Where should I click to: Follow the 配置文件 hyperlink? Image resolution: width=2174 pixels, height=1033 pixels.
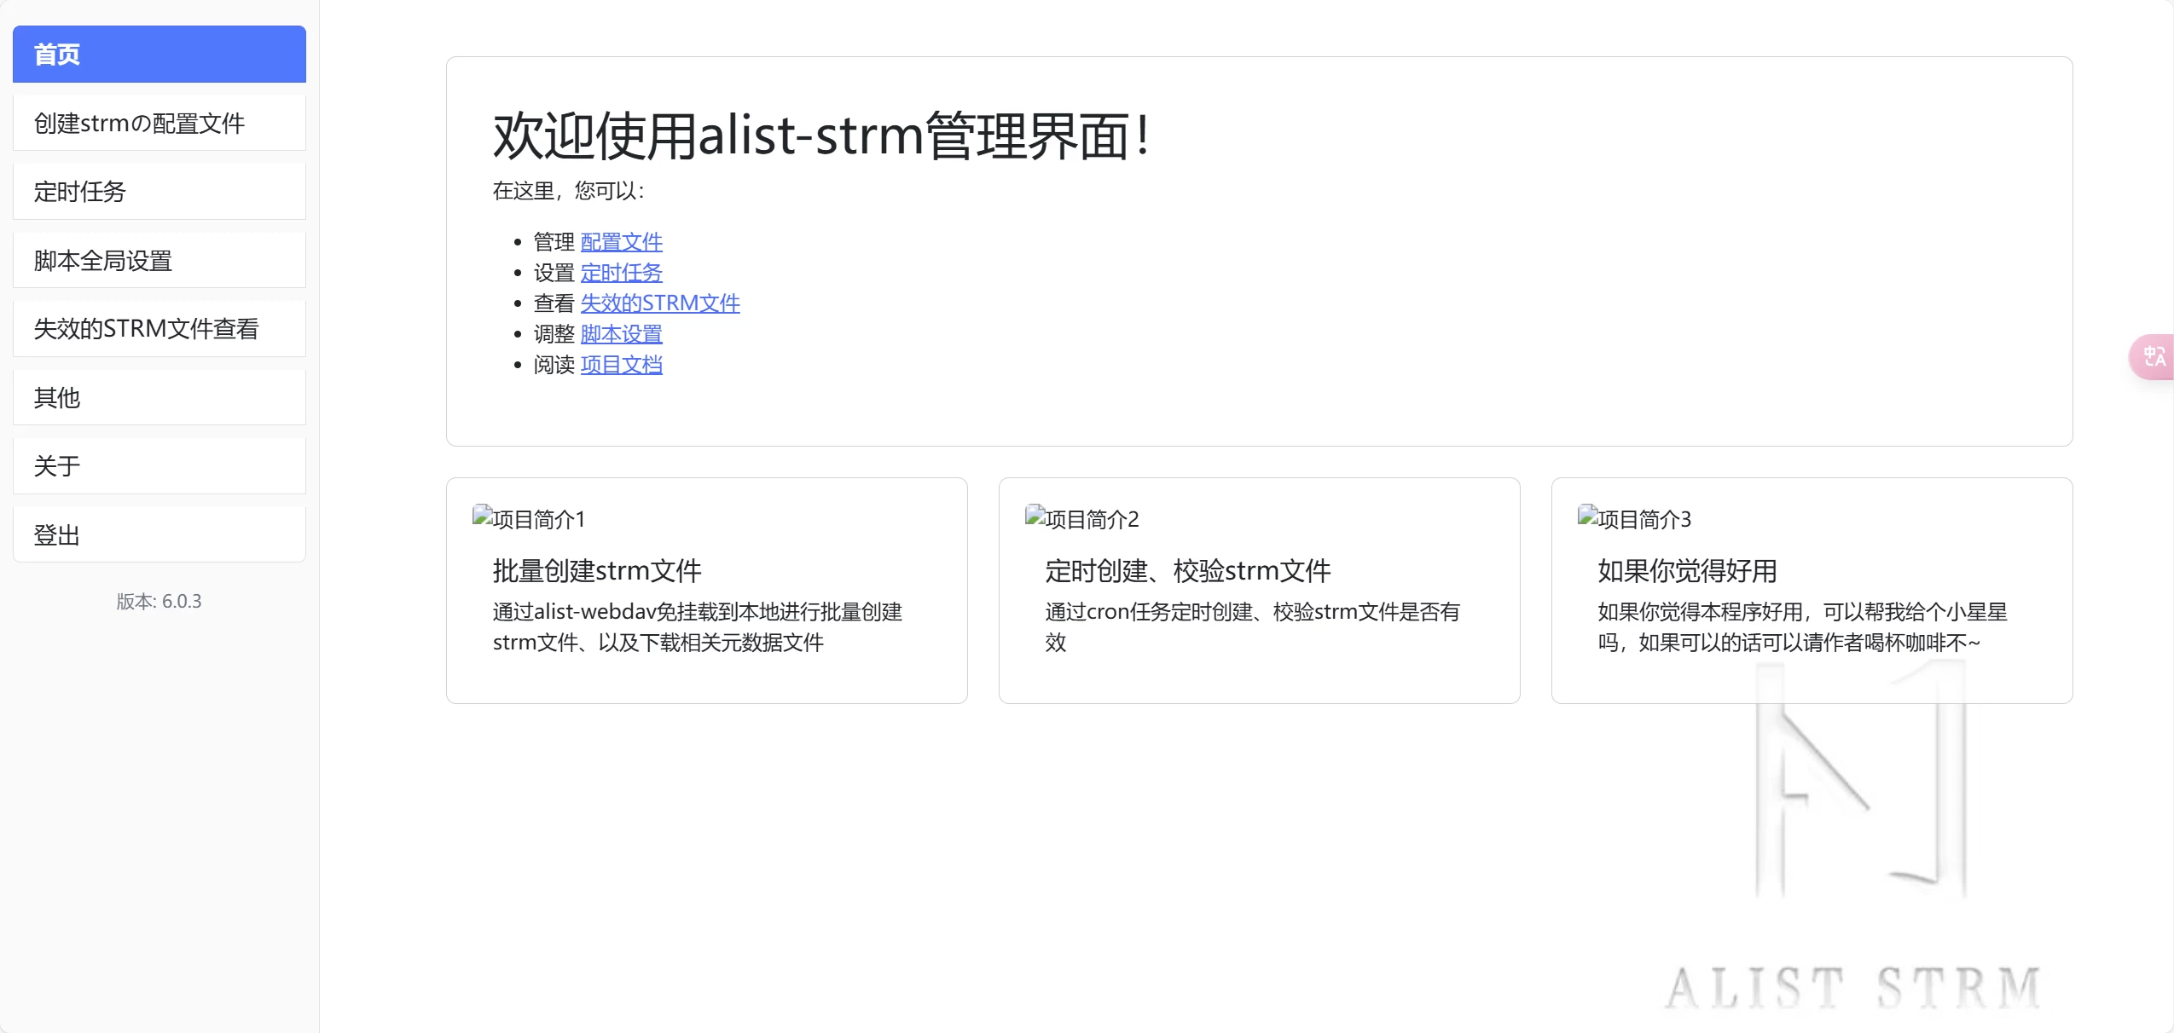[x=621, y=242]
